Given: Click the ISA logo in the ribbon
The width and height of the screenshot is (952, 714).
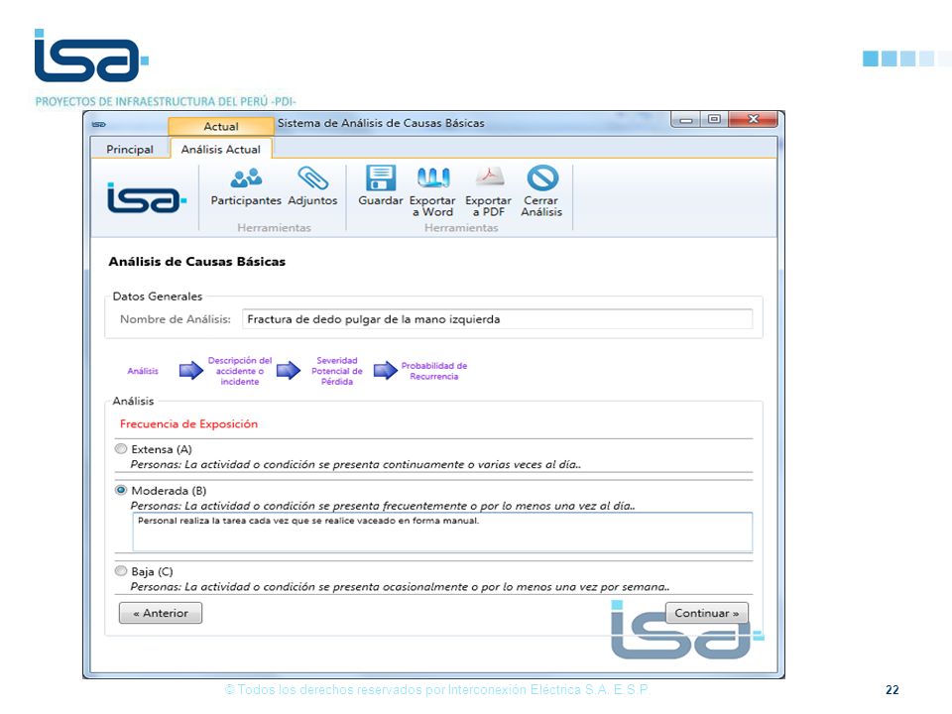Looking at the screenshot, I should [147, 197].
